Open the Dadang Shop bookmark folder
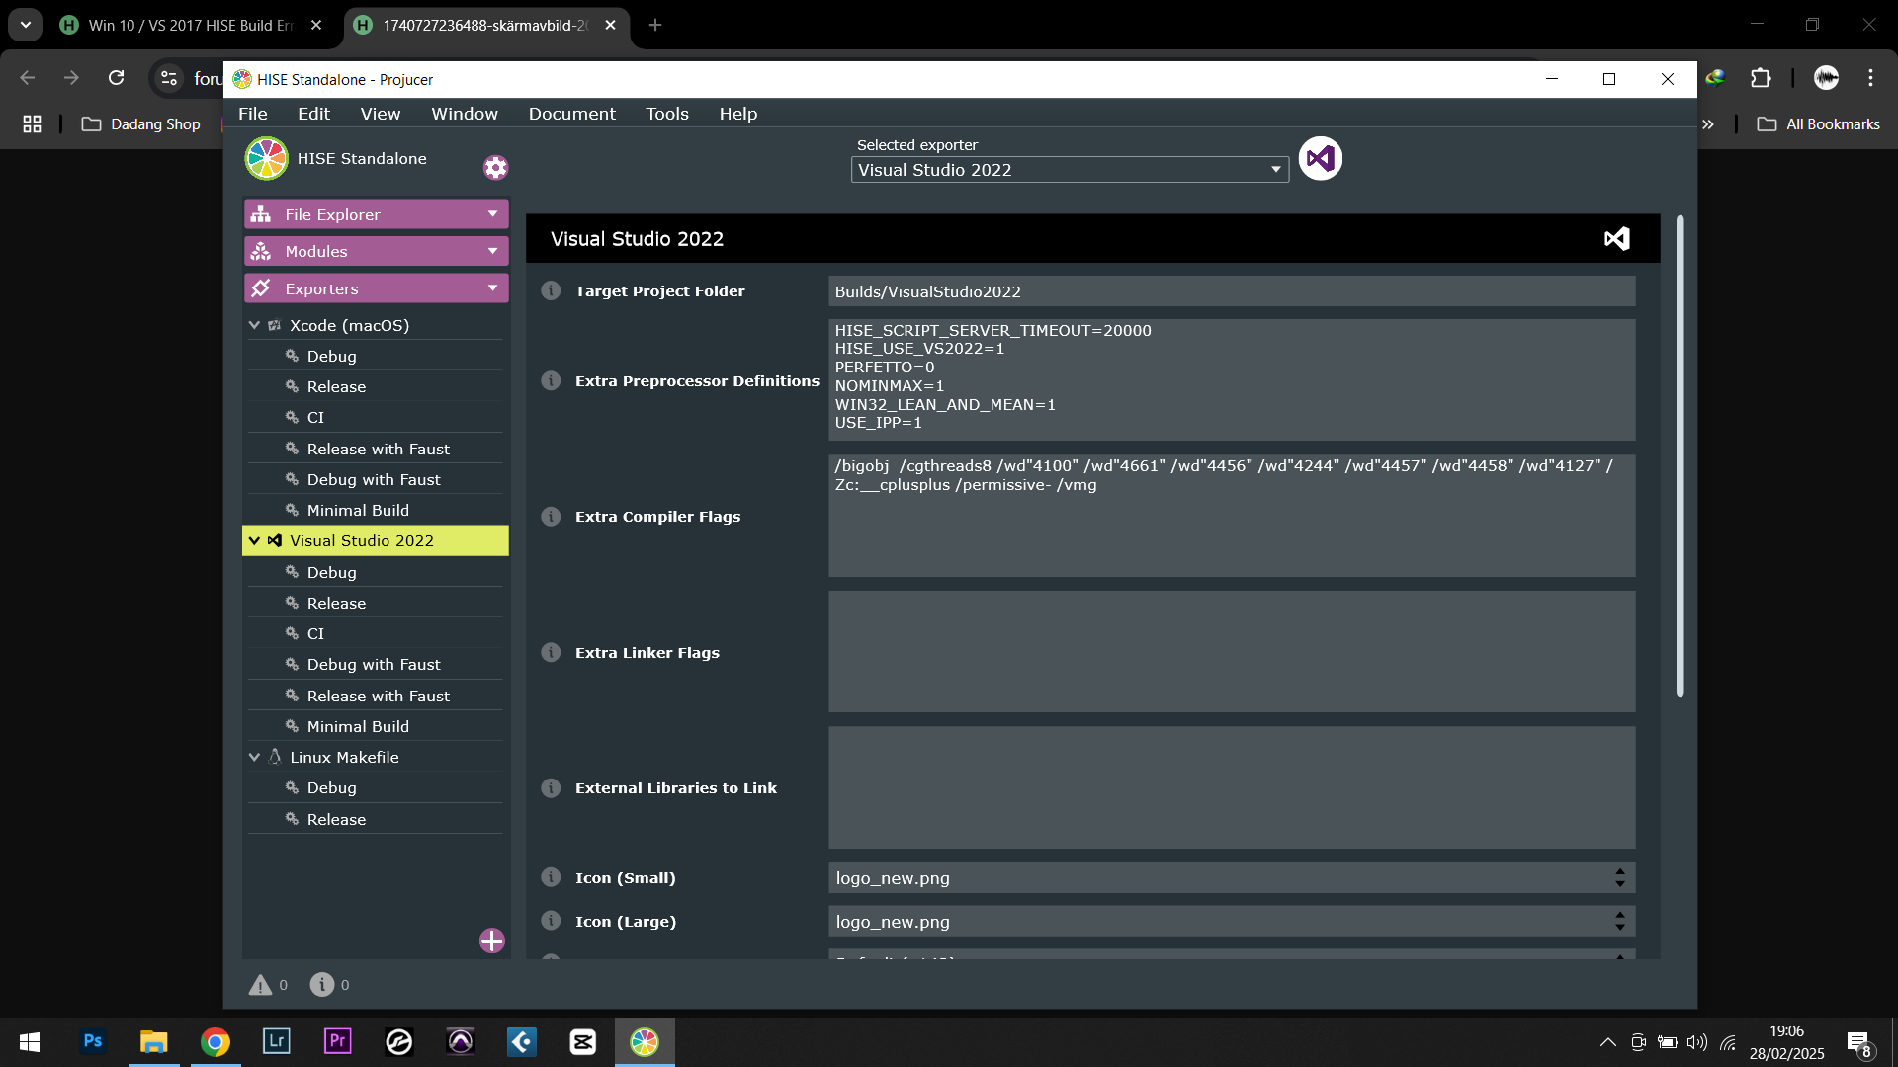 click(141, 124)
